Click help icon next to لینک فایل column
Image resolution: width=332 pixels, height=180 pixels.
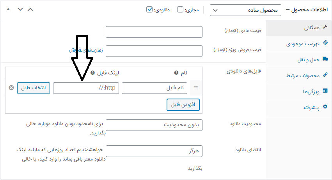point(92,73)
